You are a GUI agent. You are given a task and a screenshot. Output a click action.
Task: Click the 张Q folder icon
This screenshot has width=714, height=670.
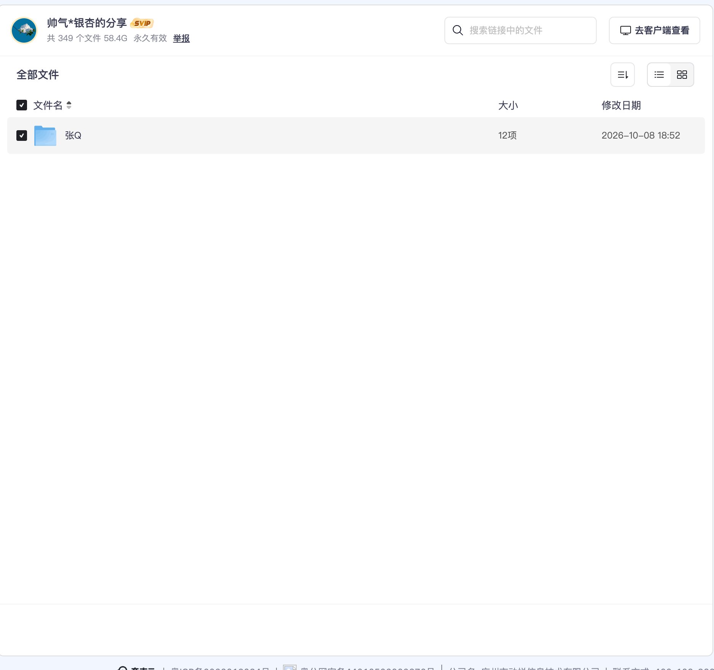pos(45,136)
